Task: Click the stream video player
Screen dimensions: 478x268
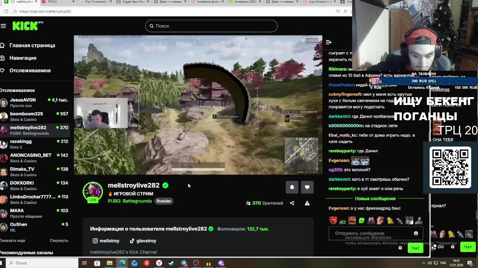Action: pyautogui.click(x=198, y=105)
